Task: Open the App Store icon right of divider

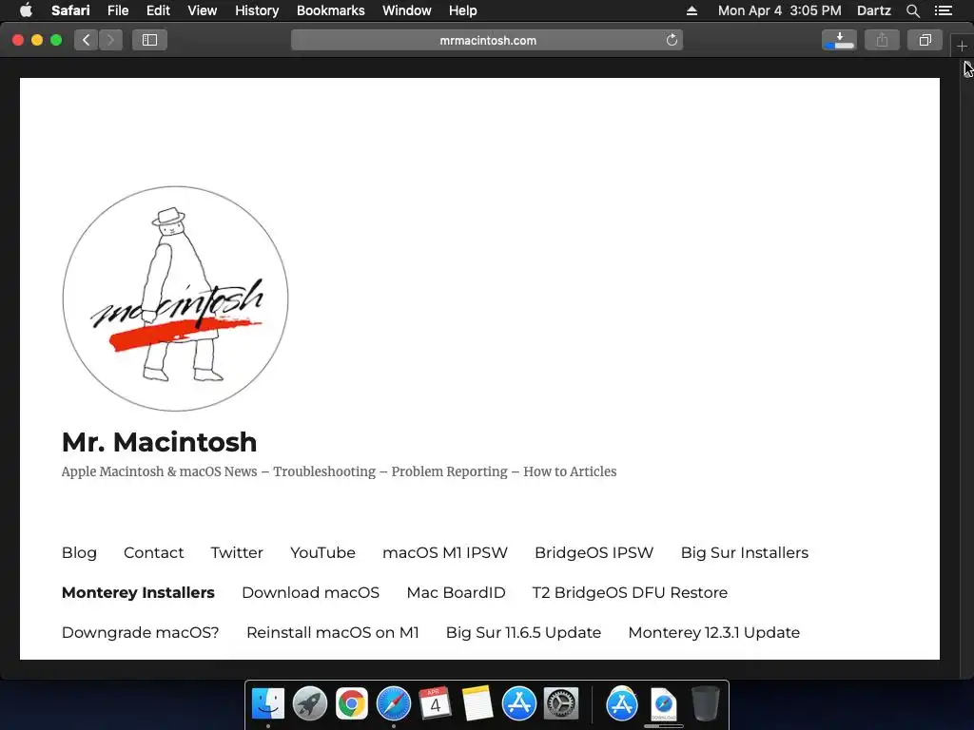Action: coord(622,704)
